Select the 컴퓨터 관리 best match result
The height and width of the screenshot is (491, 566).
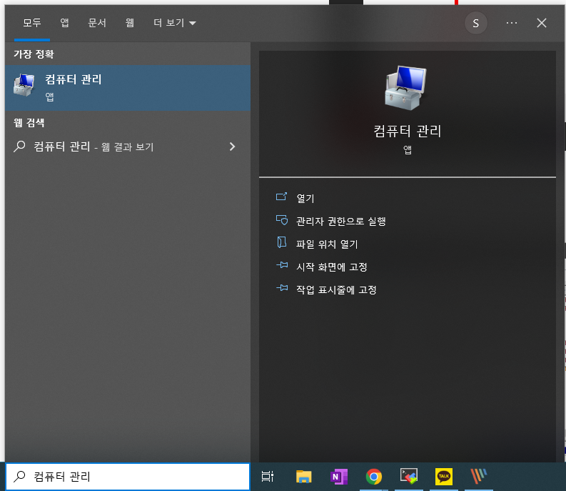(x=128, y=88)
